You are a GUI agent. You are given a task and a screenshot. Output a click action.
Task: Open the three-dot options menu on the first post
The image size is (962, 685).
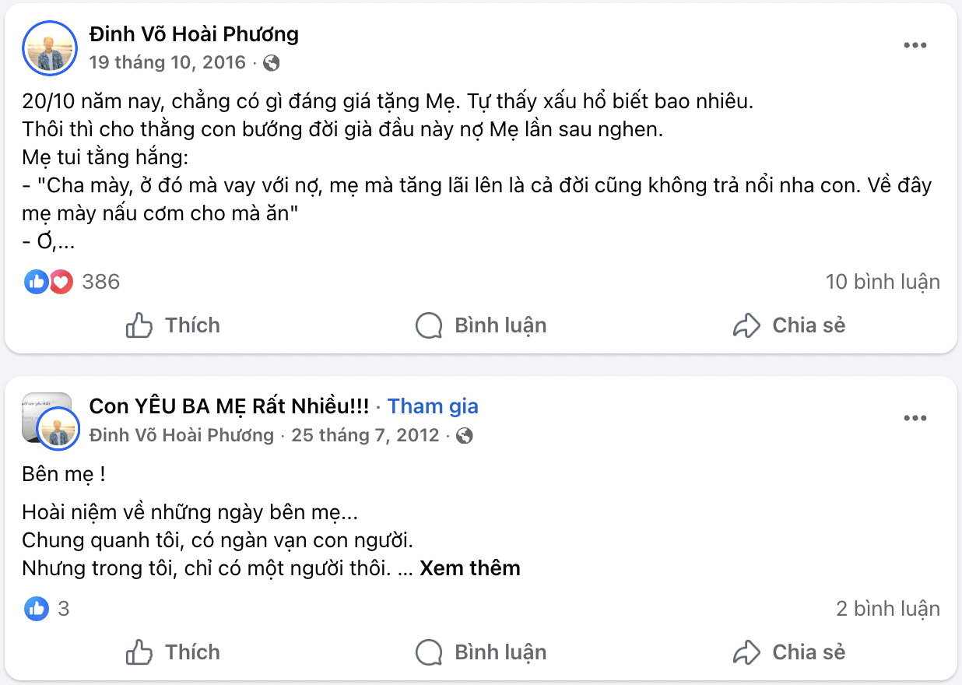915,45
